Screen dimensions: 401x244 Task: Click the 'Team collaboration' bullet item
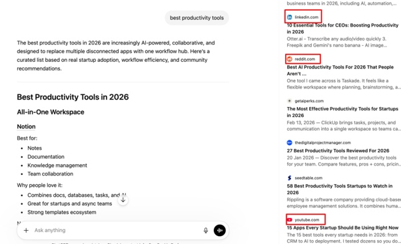(x=50, y=174)
